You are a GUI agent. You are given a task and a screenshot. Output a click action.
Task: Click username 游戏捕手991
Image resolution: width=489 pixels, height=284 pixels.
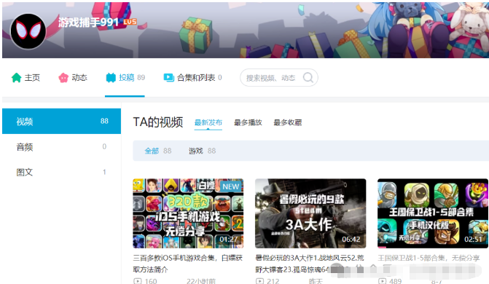[89, 22]
